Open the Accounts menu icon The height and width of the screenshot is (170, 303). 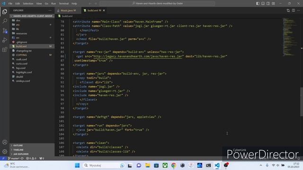tap(5, 142)
